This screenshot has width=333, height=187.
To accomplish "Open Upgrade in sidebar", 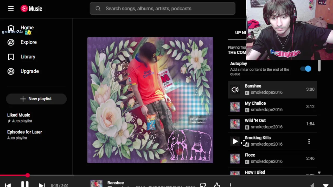I will tap(30, 71).
